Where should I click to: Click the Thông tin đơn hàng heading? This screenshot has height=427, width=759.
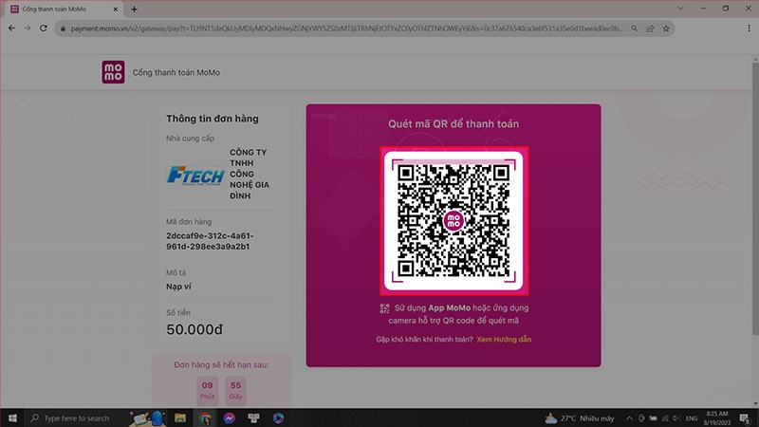point(212,119)
